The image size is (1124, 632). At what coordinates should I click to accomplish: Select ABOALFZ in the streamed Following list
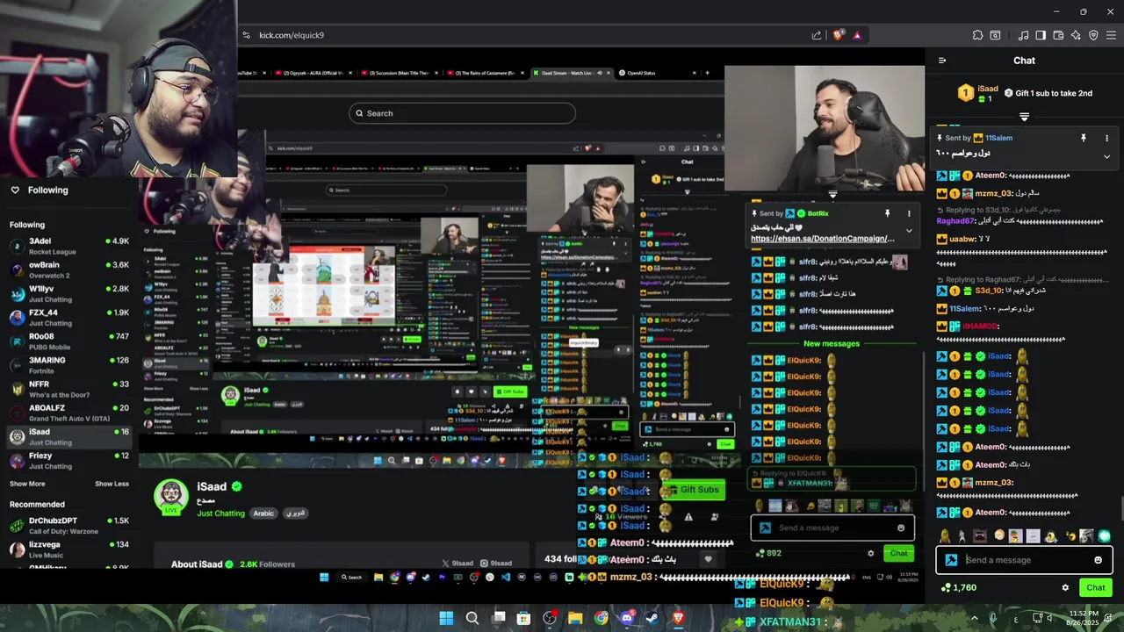tap(70, 412)
